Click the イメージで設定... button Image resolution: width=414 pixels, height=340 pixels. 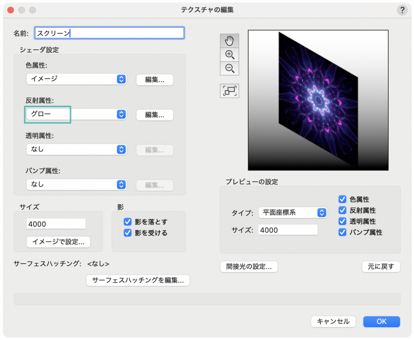pyautogui.click(x=58, y=242)
